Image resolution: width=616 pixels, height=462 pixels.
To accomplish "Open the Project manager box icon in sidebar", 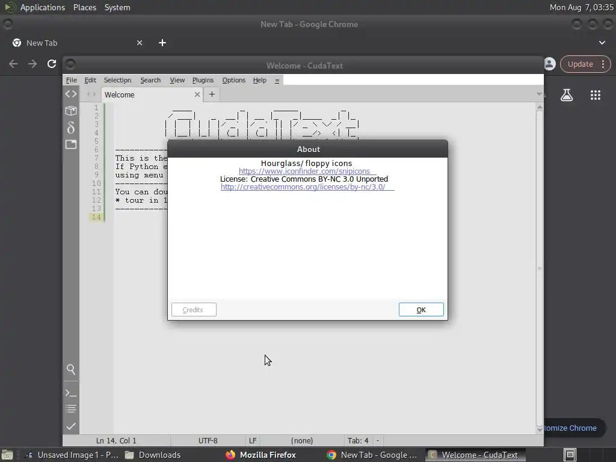I will 71,111.
